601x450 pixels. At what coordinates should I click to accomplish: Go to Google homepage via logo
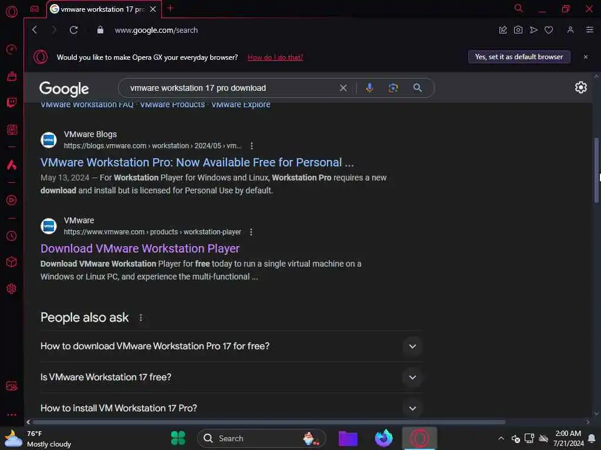coord(64,89)
